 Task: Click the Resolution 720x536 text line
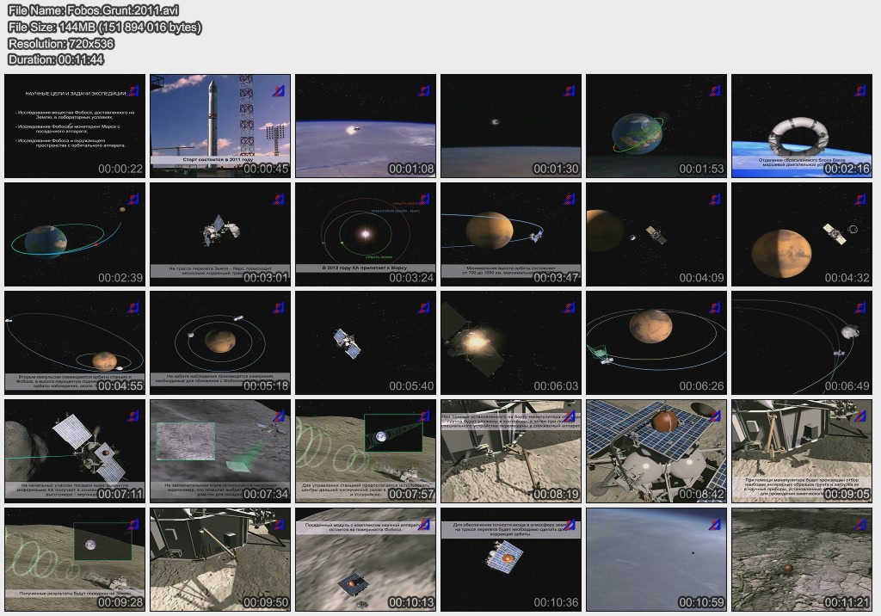tap(63, 43)
